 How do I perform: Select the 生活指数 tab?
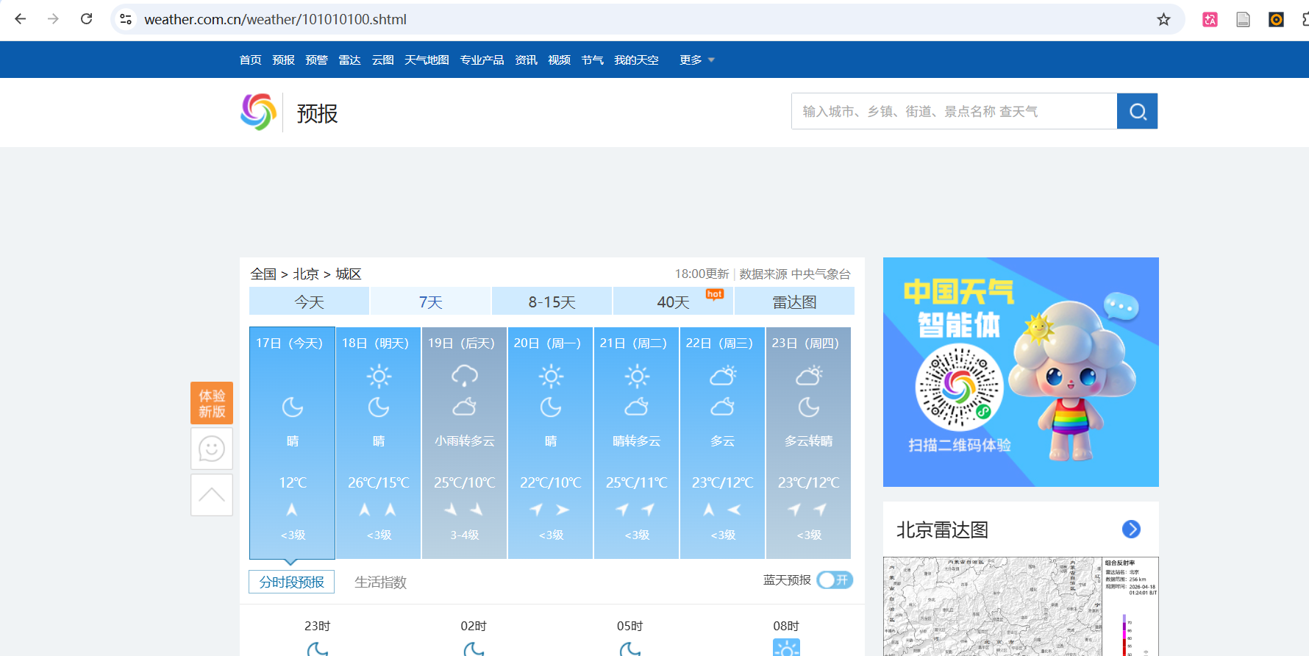380,582
